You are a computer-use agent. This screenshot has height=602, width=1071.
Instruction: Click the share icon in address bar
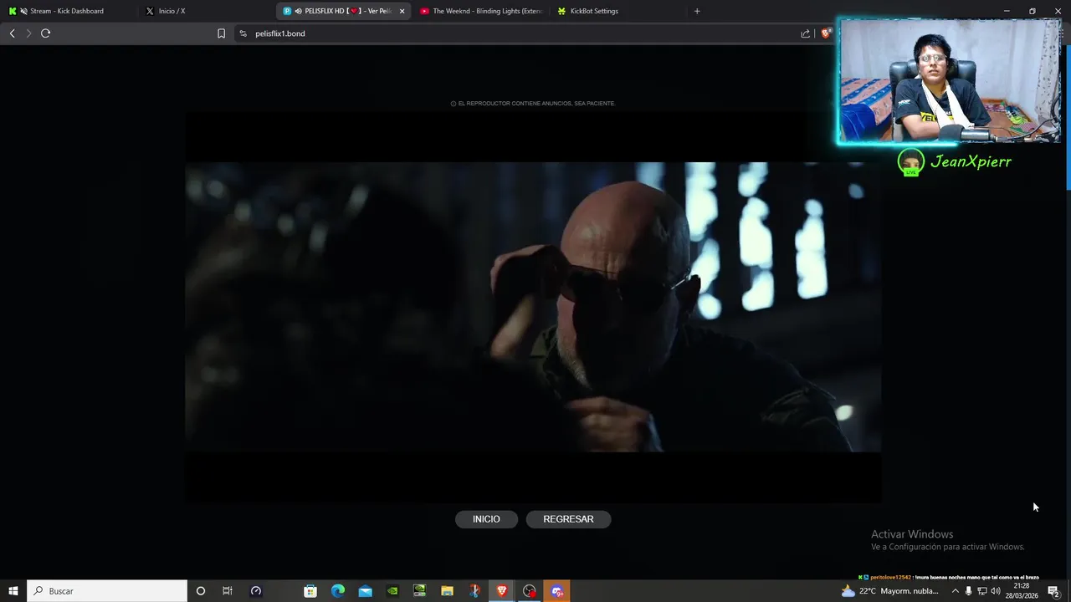click(805, 33)
